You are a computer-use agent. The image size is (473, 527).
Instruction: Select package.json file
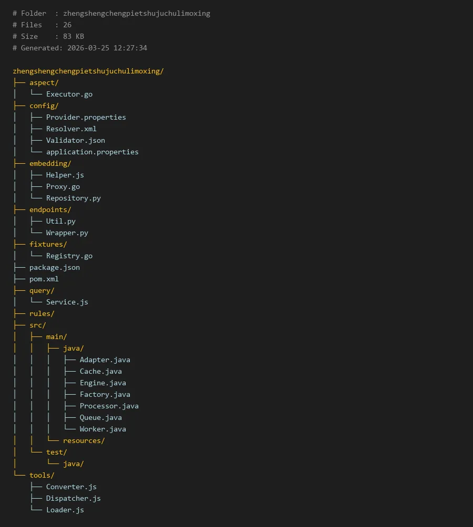54,267
